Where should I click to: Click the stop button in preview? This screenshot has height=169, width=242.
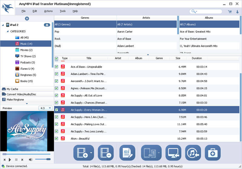coord(16,160)
